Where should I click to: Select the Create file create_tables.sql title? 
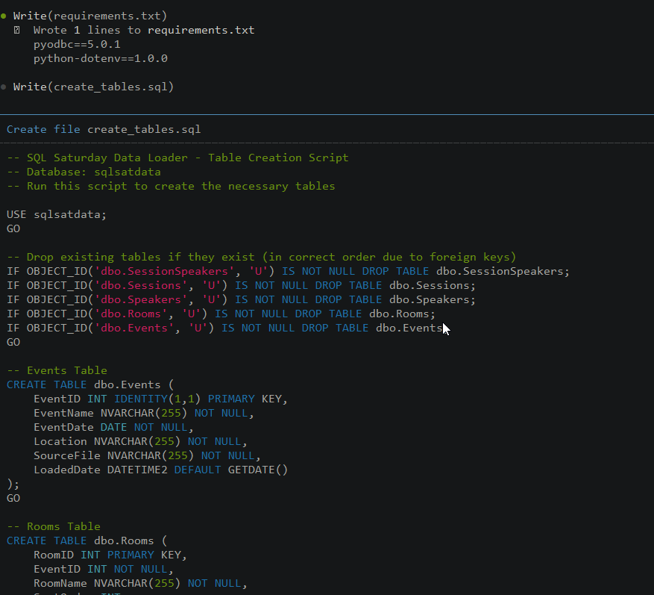(102, 129)
